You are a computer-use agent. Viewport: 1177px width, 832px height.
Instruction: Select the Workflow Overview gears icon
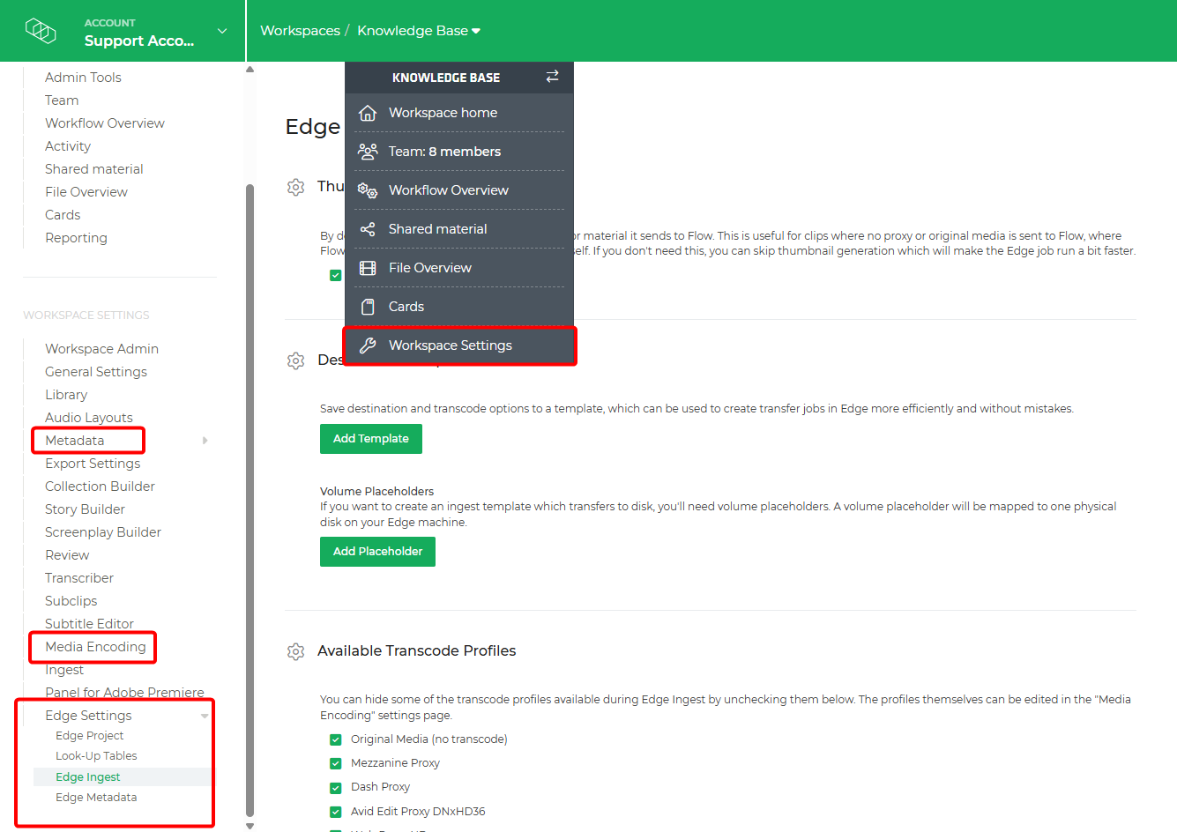point(368,189)
